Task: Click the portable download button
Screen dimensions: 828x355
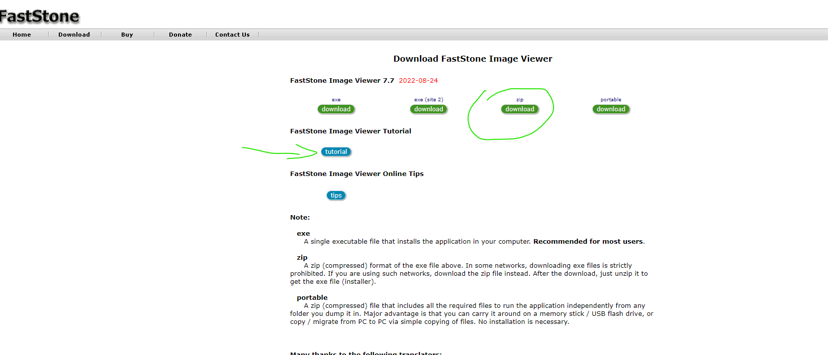Action: point(611,109)
